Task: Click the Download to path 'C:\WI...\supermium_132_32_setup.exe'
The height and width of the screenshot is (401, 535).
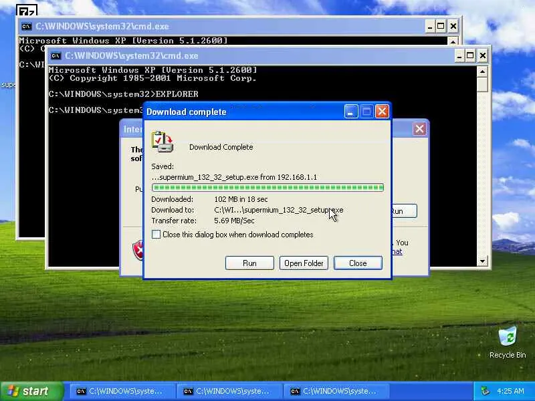Action: click(279, 210)
